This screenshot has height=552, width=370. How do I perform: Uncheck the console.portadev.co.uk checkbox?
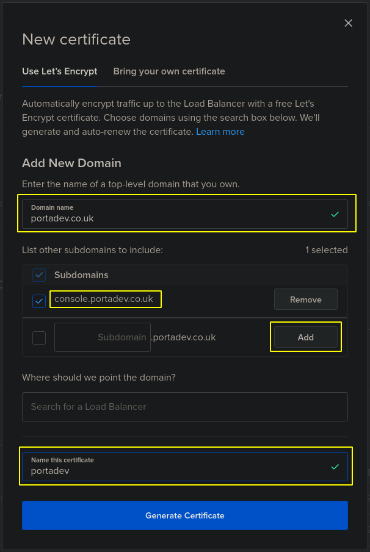pos(39,301)
